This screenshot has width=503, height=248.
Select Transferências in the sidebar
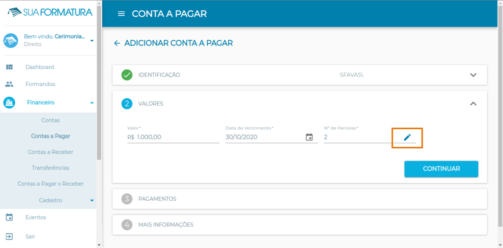pos(51,168)
